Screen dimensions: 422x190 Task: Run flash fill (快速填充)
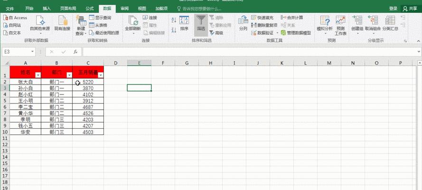point(263,18)
